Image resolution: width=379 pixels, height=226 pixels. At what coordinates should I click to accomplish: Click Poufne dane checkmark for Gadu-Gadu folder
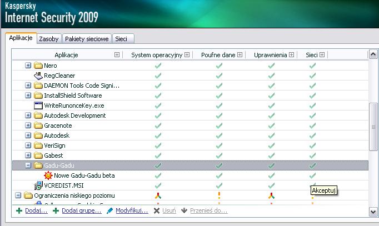(x=219, y=165)
